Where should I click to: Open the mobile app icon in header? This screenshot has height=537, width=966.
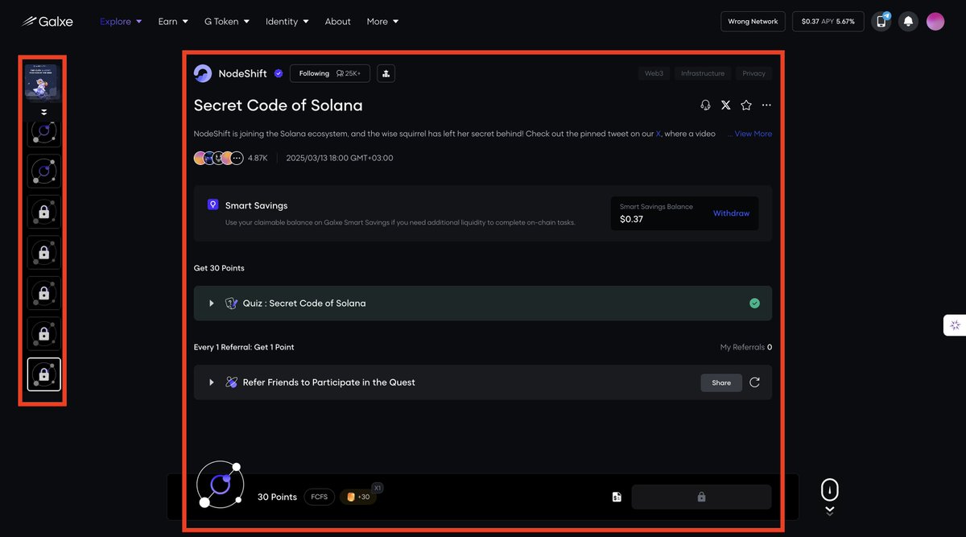(x=881, y=22)
